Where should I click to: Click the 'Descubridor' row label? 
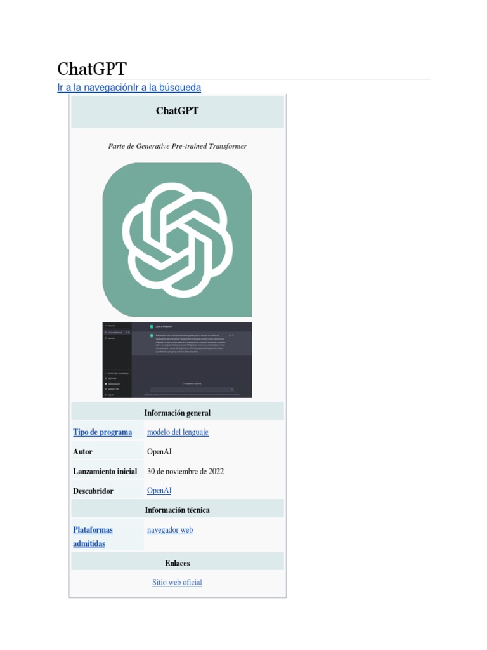93,491
